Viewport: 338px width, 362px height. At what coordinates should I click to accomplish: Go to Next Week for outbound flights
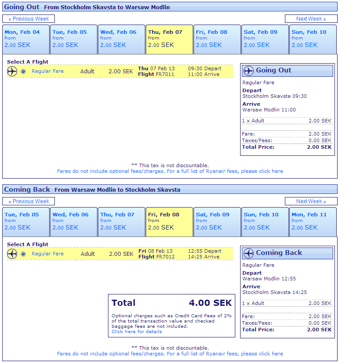coord(311,19)
